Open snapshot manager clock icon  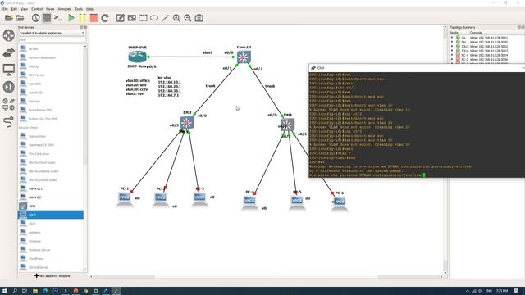[x=36, y=18]
